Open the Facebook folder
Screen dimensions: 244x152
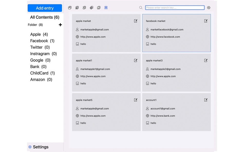[x=42, y=41]
